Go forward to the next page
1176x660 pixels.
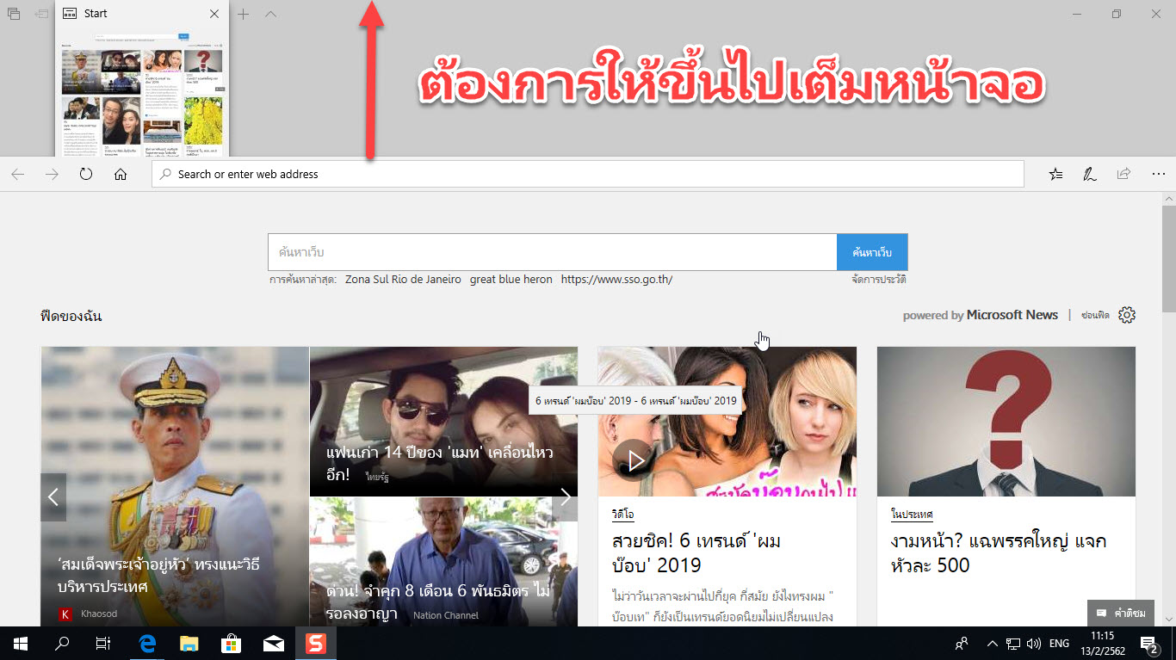point(52,174)
